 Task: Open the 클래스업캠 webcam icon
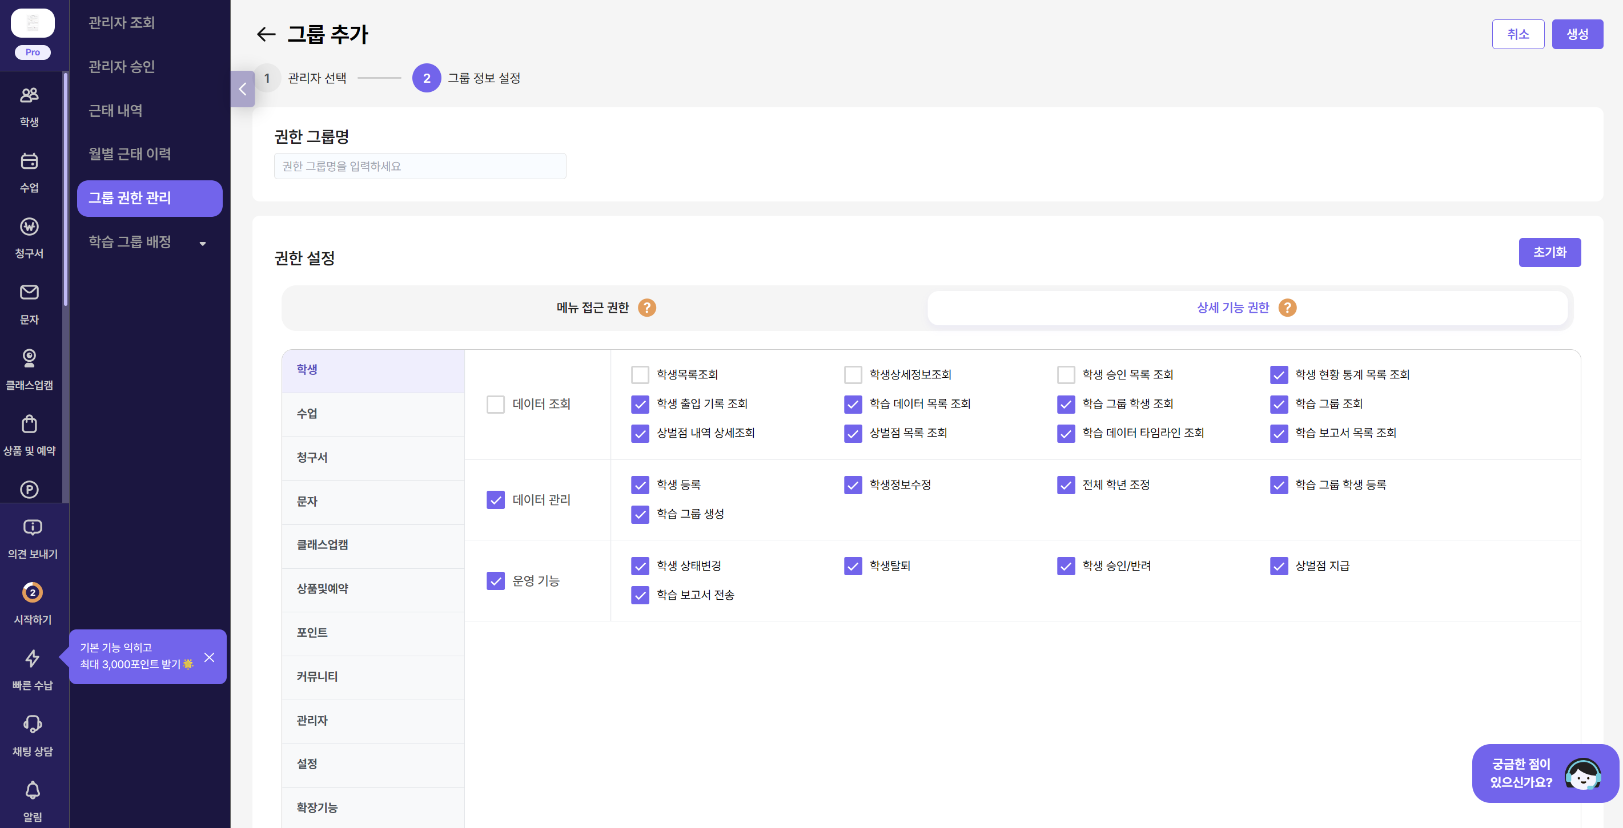coord(29,358)
